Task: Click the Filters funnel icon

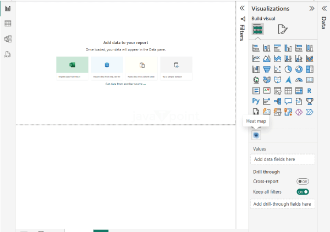Action: coord(243,19)
